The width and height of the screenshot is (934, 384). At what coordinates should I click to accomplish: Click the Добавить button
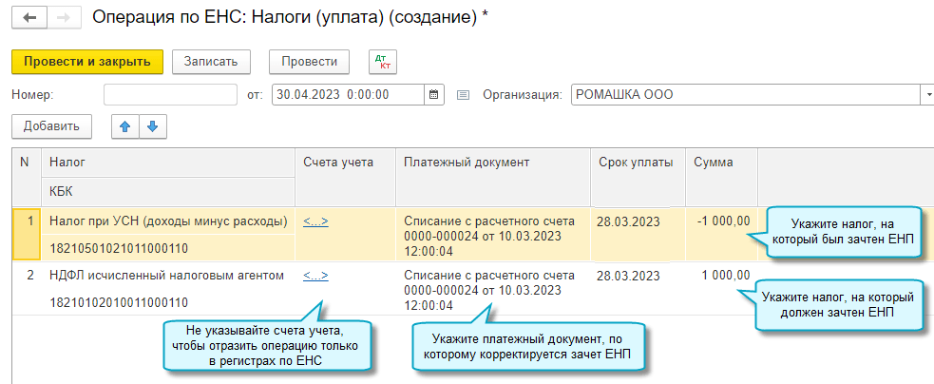[x=51, y=126]
